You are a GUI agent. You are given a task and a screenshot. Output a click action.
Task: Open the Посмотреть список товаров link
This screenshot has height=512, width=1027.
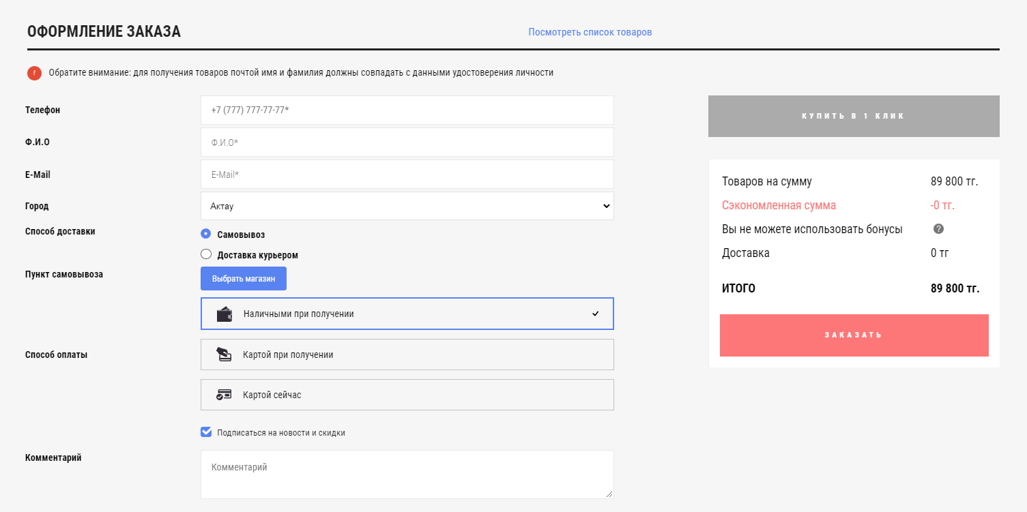click(590, 32)
